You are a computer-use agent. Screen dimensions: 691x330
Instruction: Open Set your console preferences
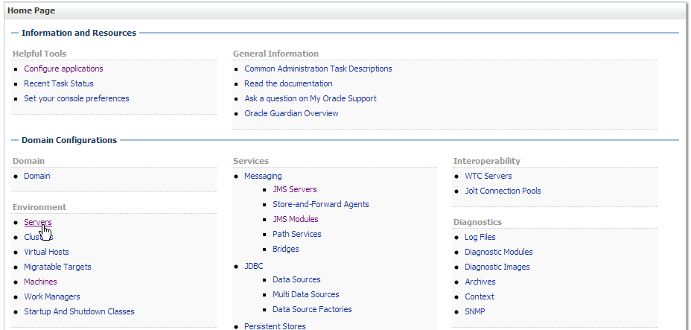point(77,98)
